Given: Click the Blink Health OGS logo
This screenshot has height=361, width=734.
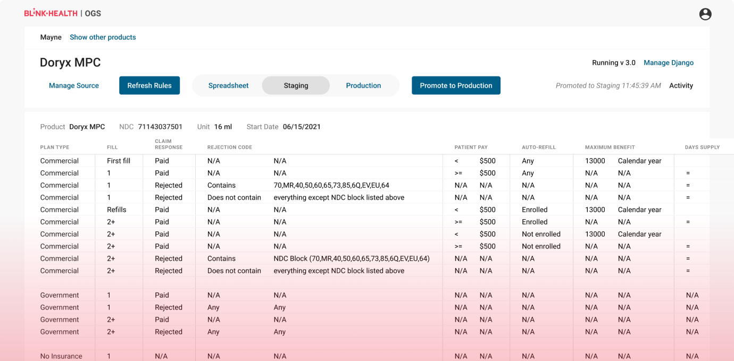Looking at the screenshot, I should click(x=62, y=13).
